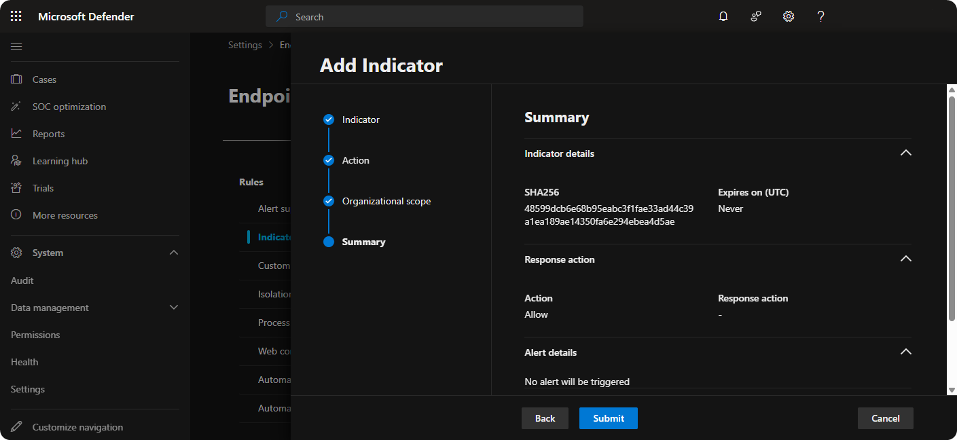
Task: Go to the Action wizard step
Action: pos(355,160)
